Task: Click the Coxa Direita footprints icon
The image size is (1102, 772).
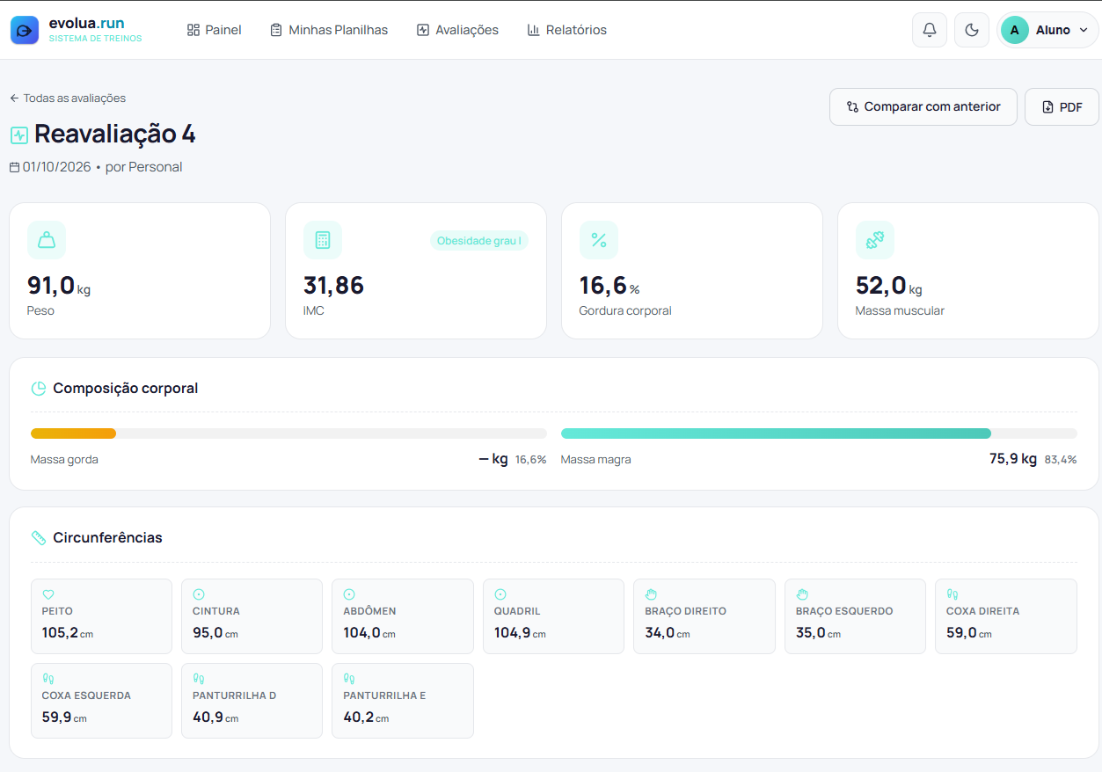Action: [952, 594]
